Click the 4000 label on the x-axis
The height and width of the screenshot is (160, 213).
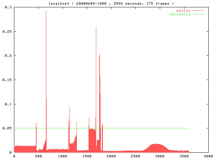pyautogui.click(x=208, y=156)
